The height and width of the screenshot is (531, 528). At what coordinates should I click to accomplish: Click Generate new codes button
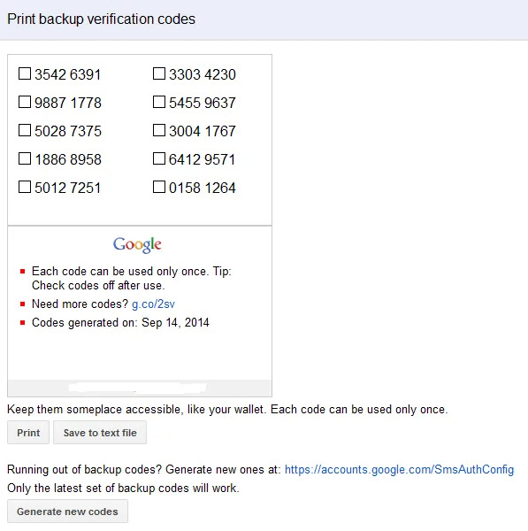[x=68, y=512]
